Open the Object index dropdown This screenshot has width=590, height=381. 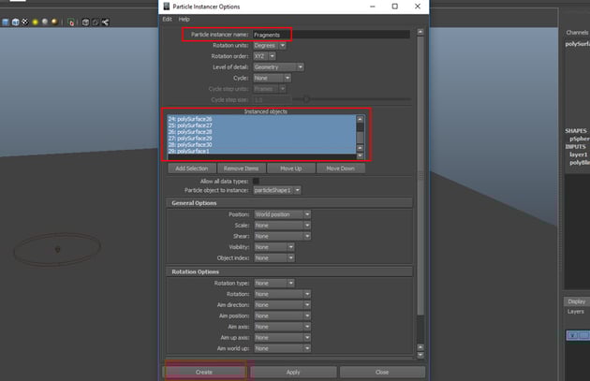pyautogui.click(x=274, y=258)
